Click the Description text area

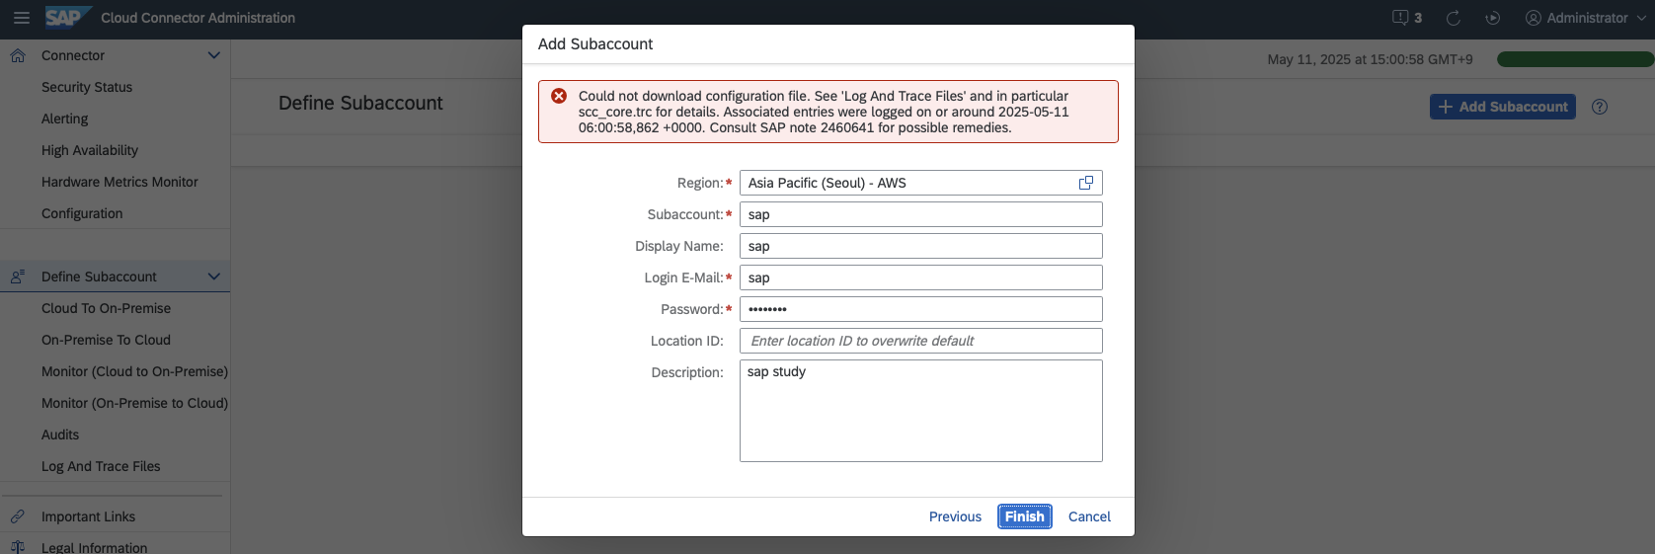(921, 411)
